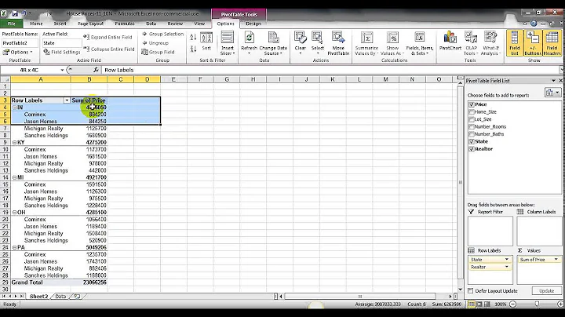Switch to the Formulas ribbon tab
This screenshot has height=317, width=565.
(125, 24)
